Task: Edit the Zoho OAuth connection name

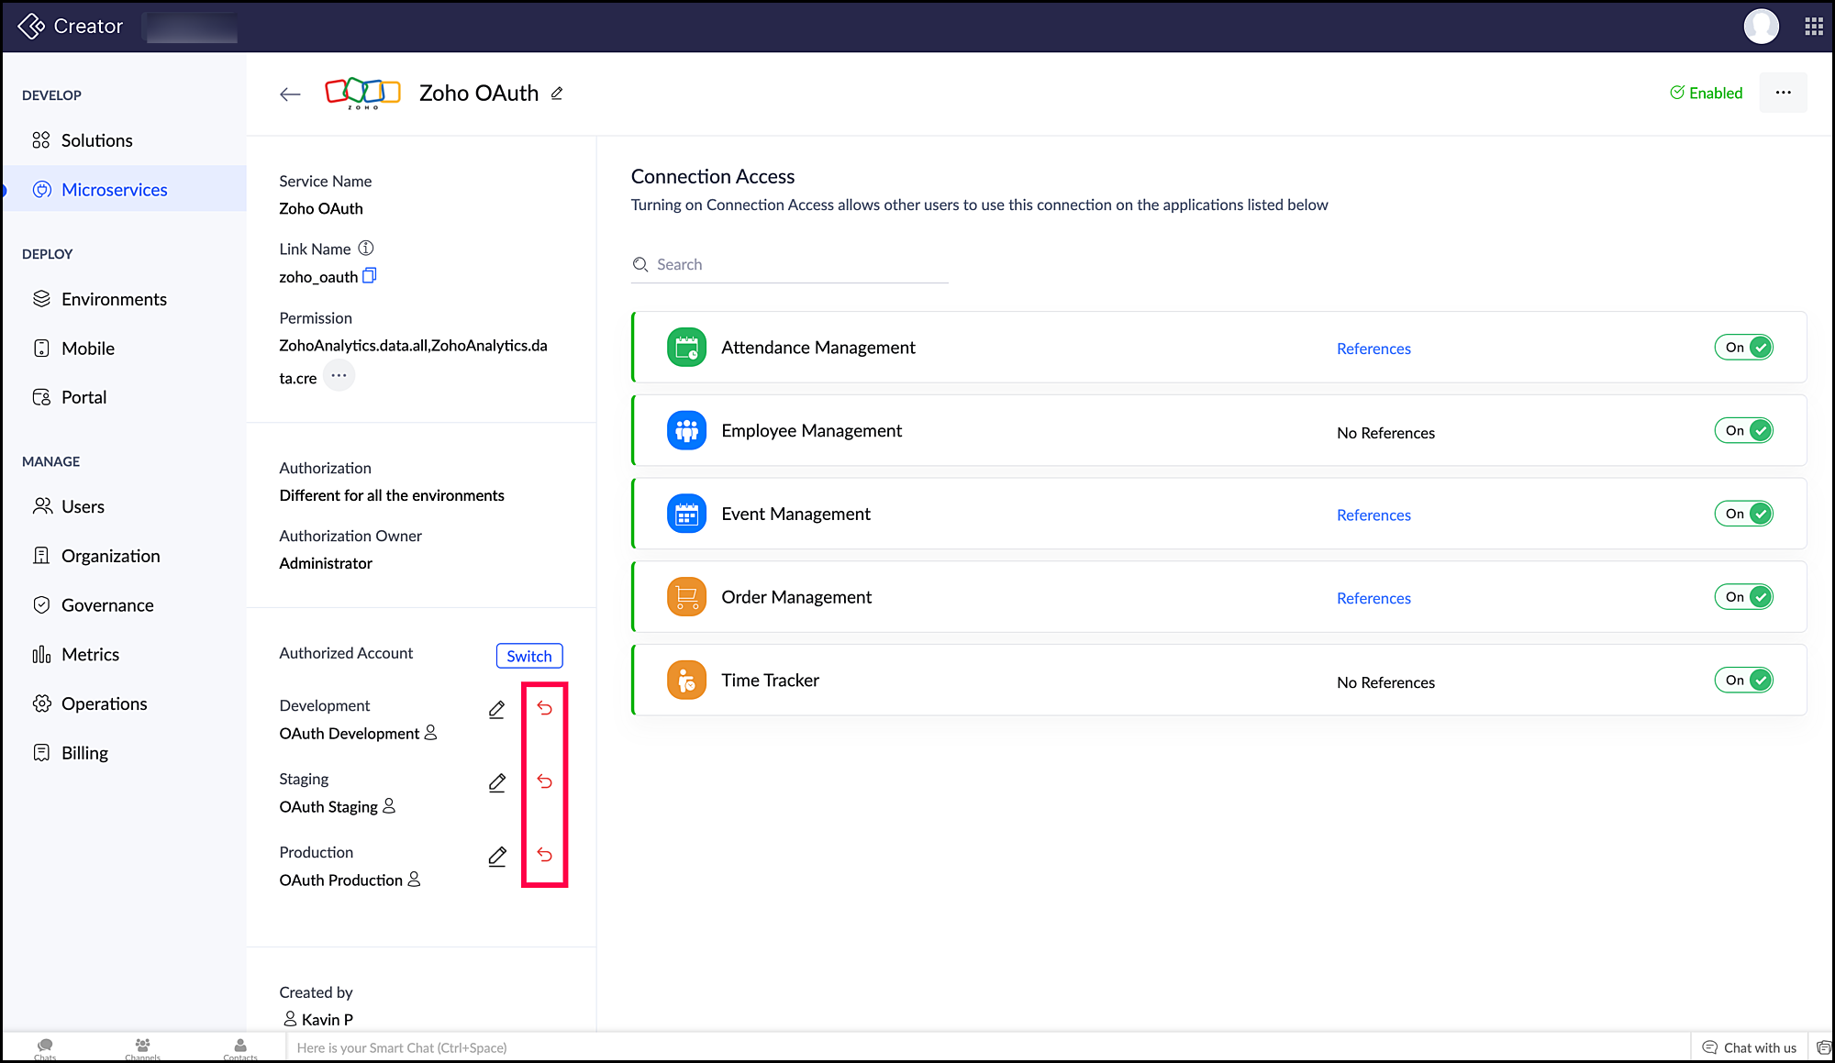Action: [557, 94]
